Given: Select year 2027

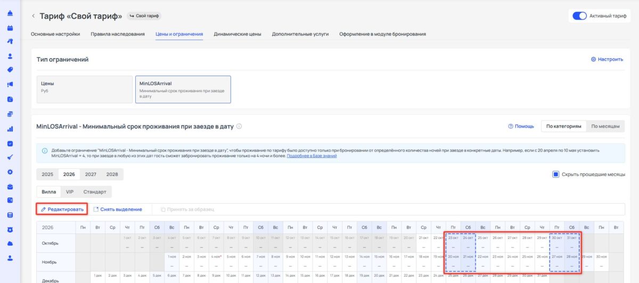Looking at the screenshot, I should pos(91,174).
